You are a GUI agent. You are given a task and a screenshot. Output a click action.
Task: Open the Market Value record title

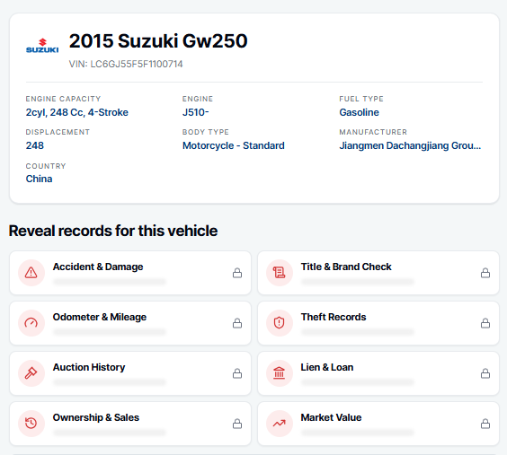click(x=331, y=417)
